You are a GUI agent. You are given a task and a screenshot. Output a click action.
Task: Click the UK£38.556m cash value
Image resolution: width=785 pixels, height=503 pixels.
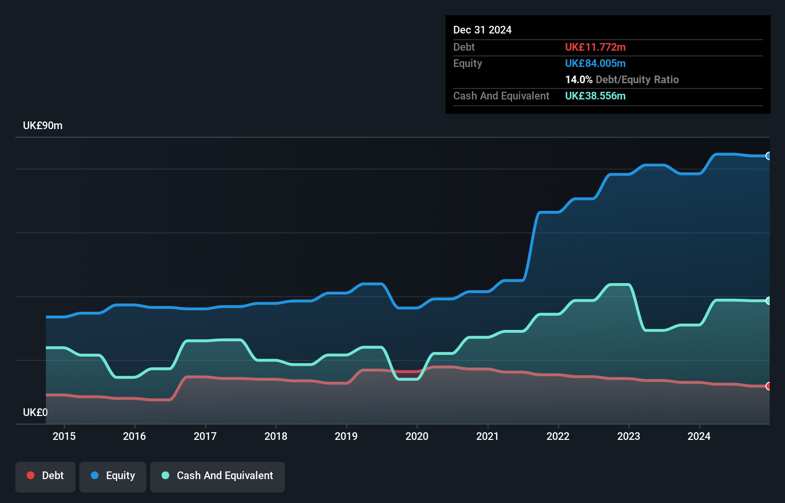point(595,96)
